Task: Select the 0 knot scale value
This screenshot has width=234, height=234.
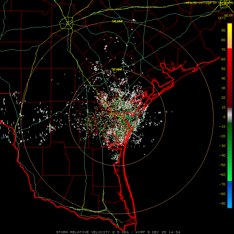Action: 224,117
